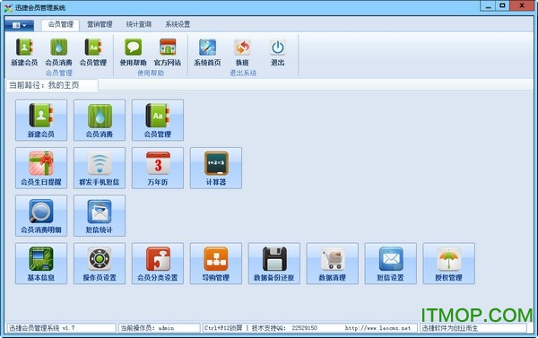Open the 新建会员 tile on the homepage

click(x=41, y=120)
